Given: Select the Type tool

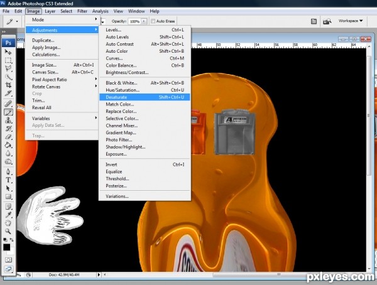Looking at the screenshot, I should (x=8, y=180).
